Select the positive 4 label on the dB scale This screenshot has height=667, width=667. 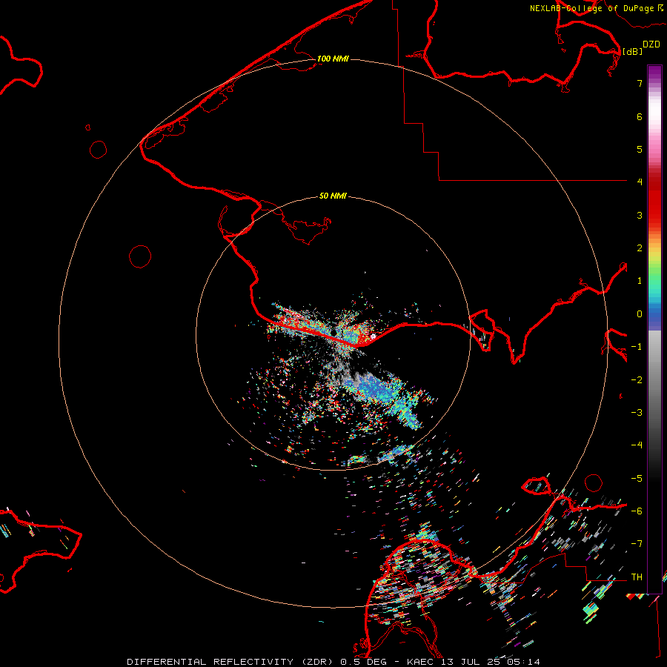tap(640, 182)
